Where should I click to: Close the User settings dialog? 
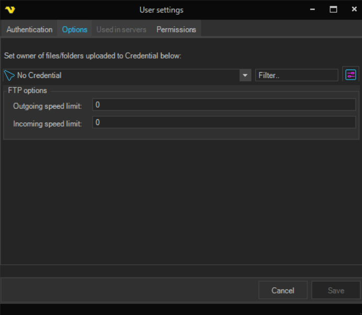(x=354, y=9)
